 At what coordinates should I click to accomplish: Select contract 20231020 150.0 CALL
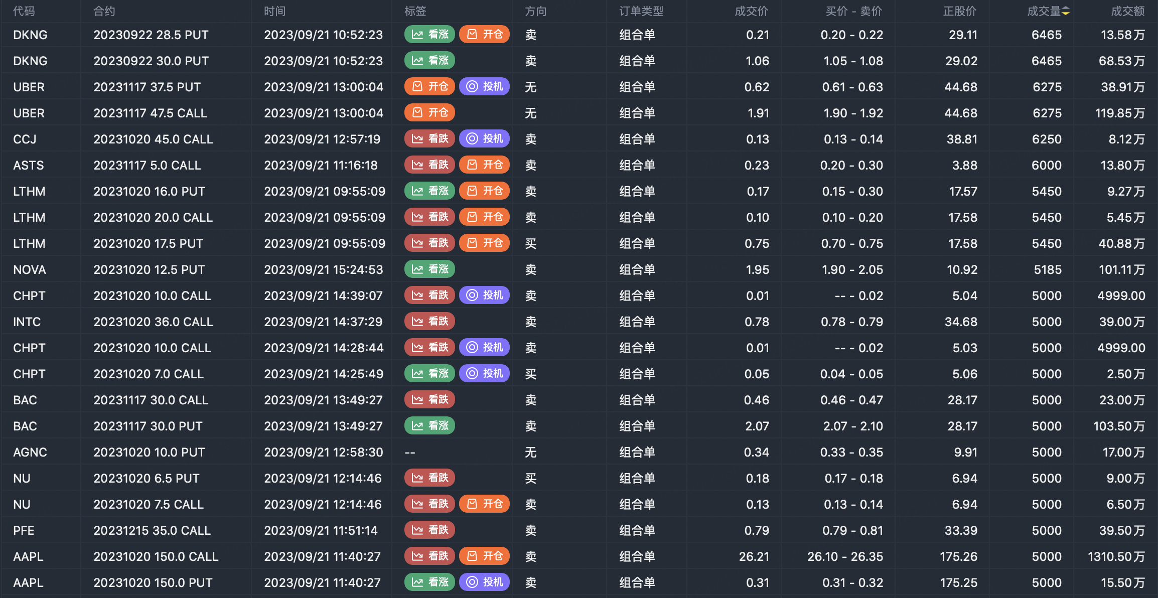point(156,556)
